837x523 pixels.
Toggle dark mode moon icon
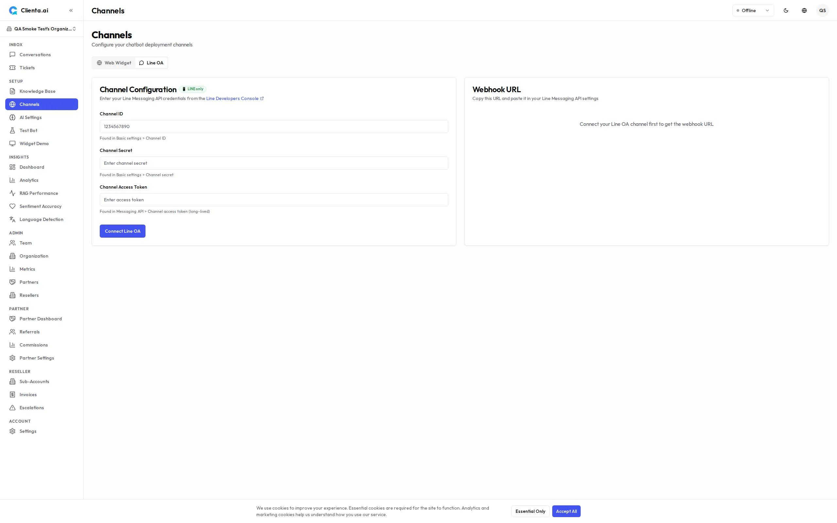pyautogui.click(x=786, y=10)
